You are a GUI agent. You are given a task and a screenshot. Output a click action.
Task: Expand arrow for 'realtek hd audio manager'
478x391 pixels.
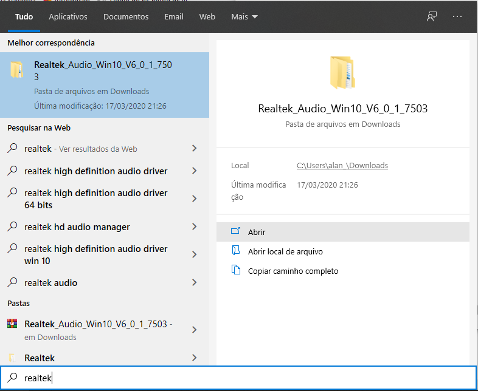(x=194, y=226)
